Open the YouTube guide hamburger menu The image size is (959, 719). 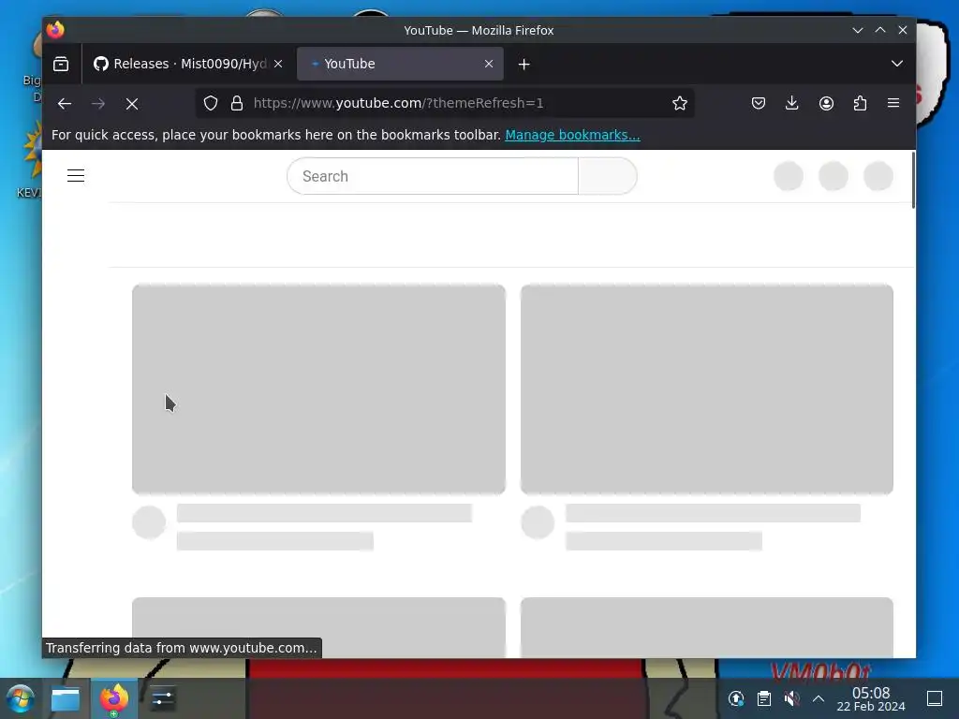click(76, 176)
